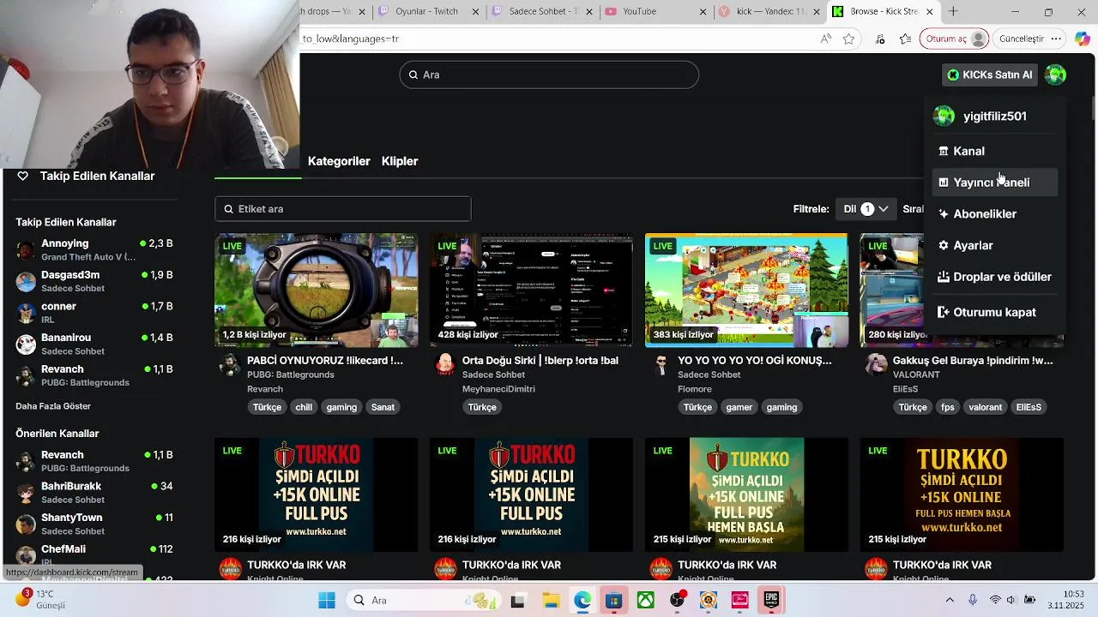This screenshot has height=617, width=1098.
Task: Select the fps tag under Gakkuş stream
Action: pos(947,407)
